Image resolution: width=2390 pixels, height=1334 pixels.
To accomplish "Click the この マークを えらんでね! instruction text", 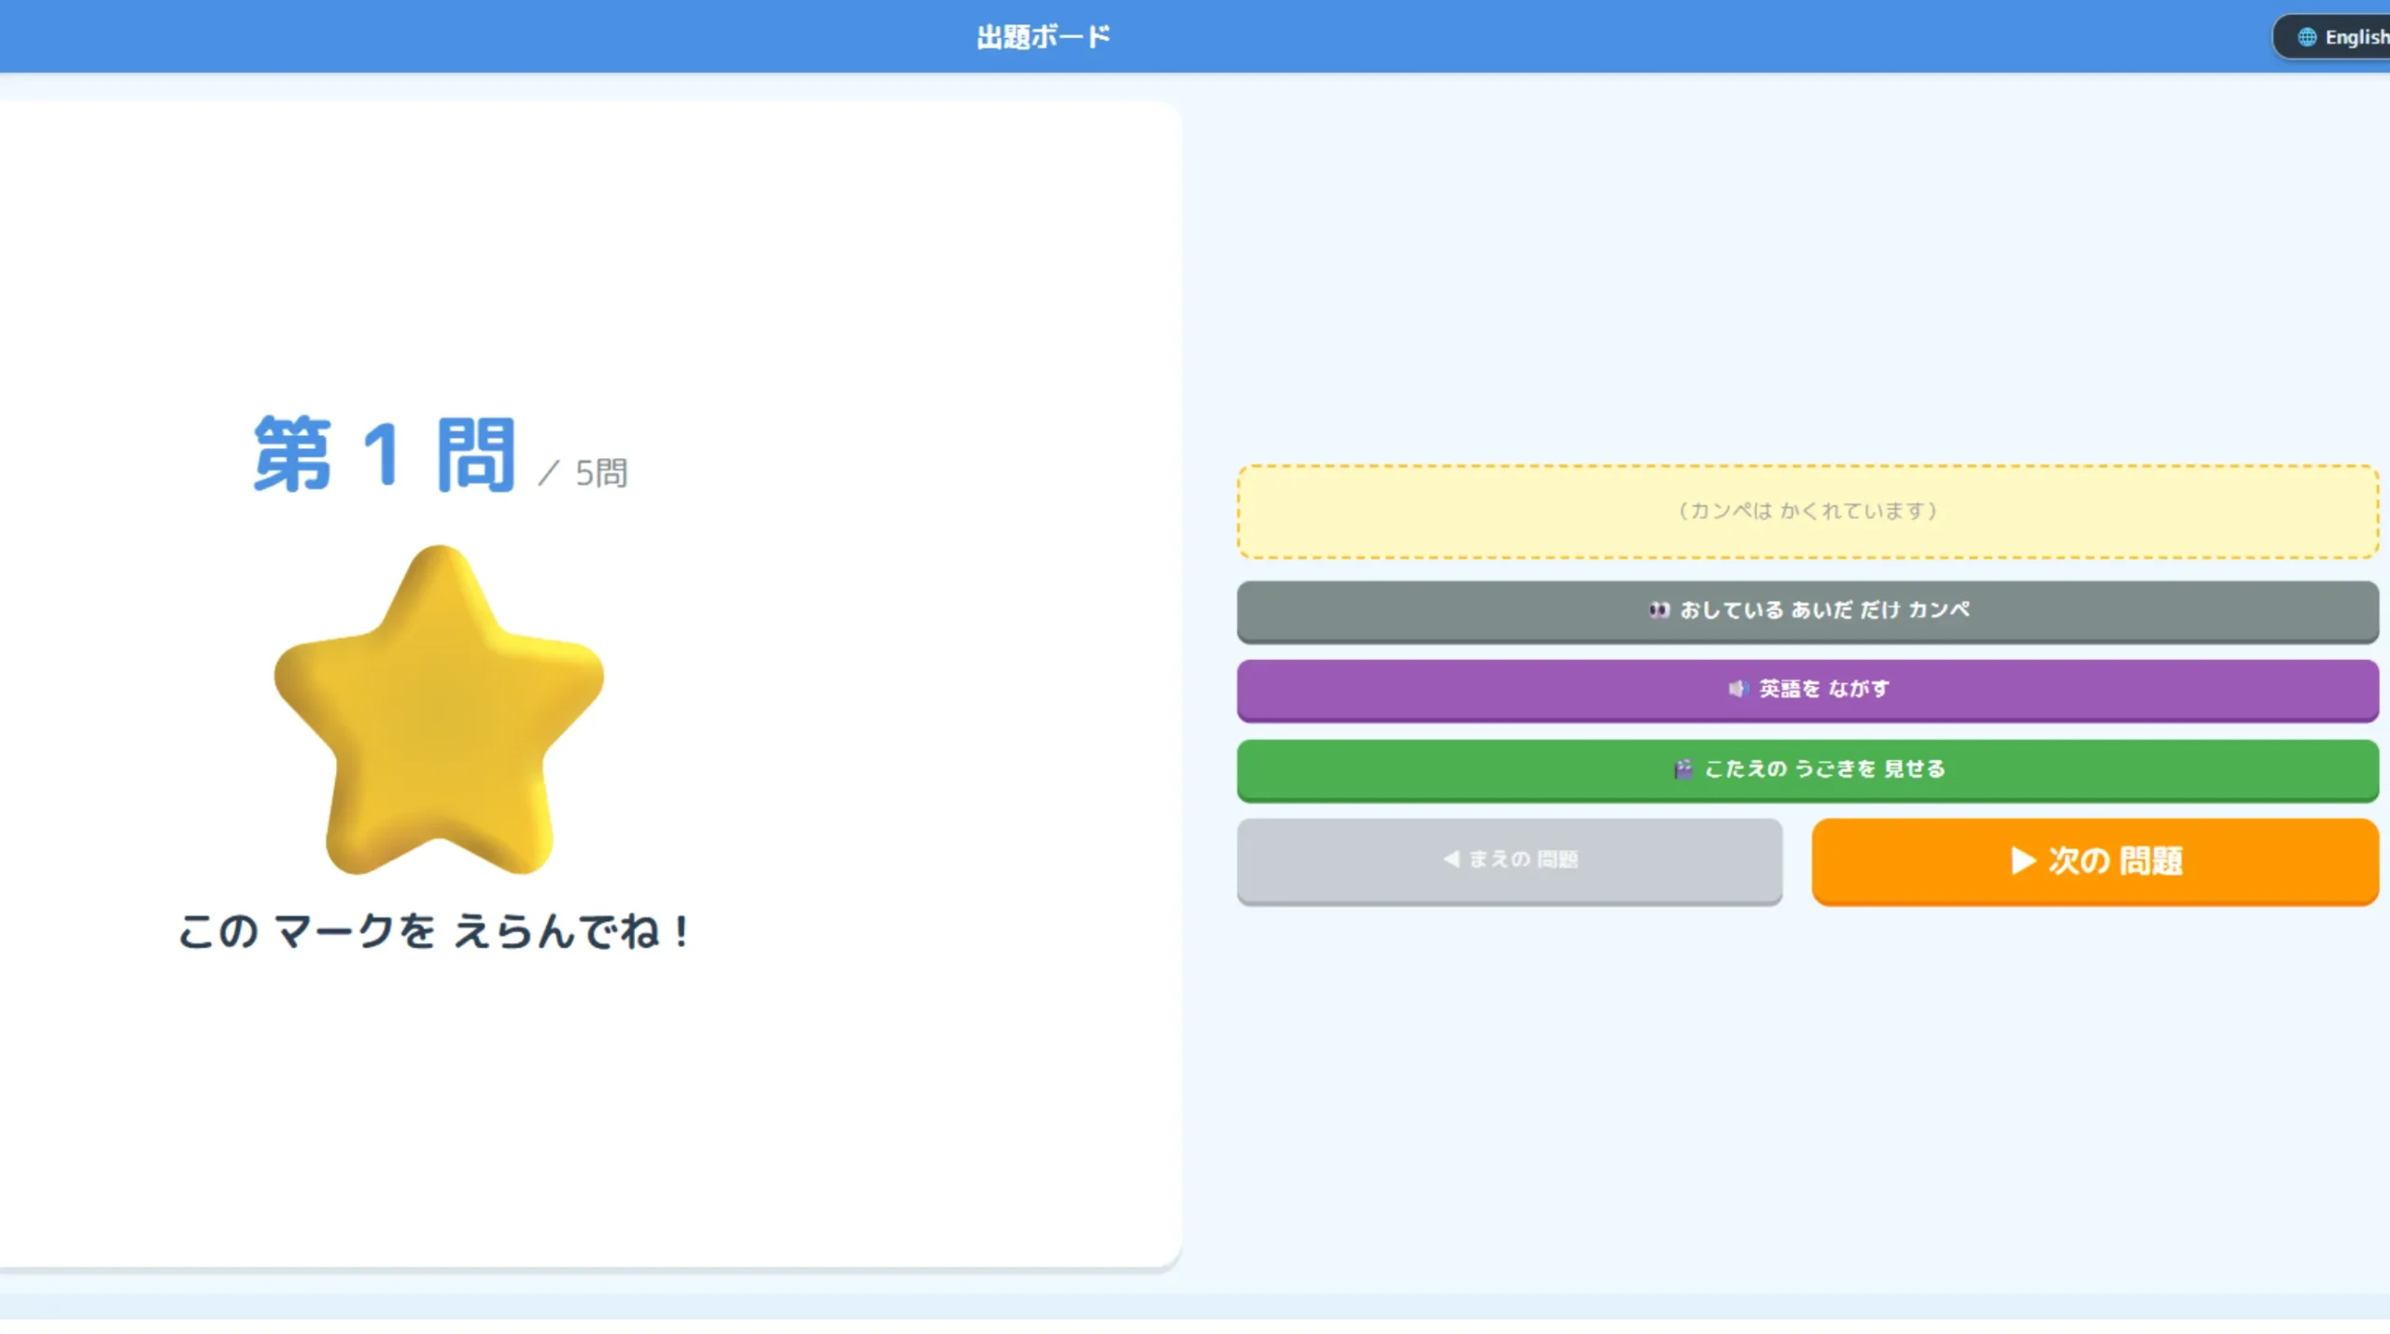I will [x=434, y=932].
